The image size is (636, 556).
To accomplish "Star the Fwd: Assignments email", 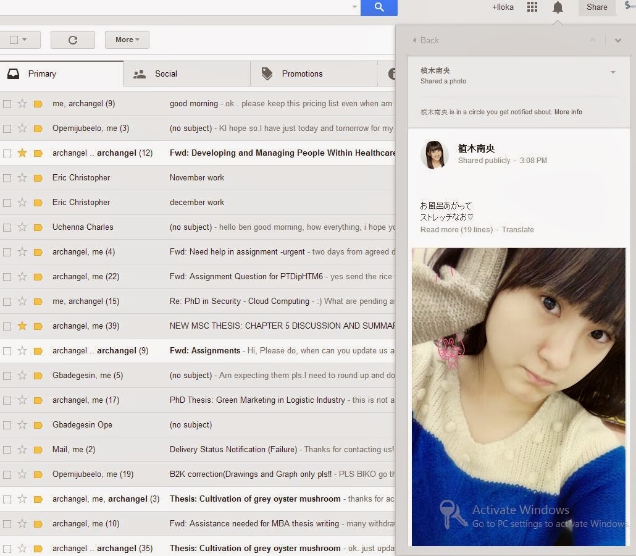I will [22, 351].
